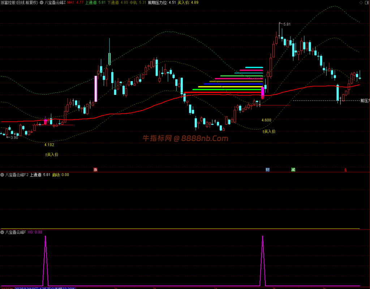This screenshot has width=370, height=289.
Task: Click the red 涨 marker icon
Action: (x=95, y=170)
